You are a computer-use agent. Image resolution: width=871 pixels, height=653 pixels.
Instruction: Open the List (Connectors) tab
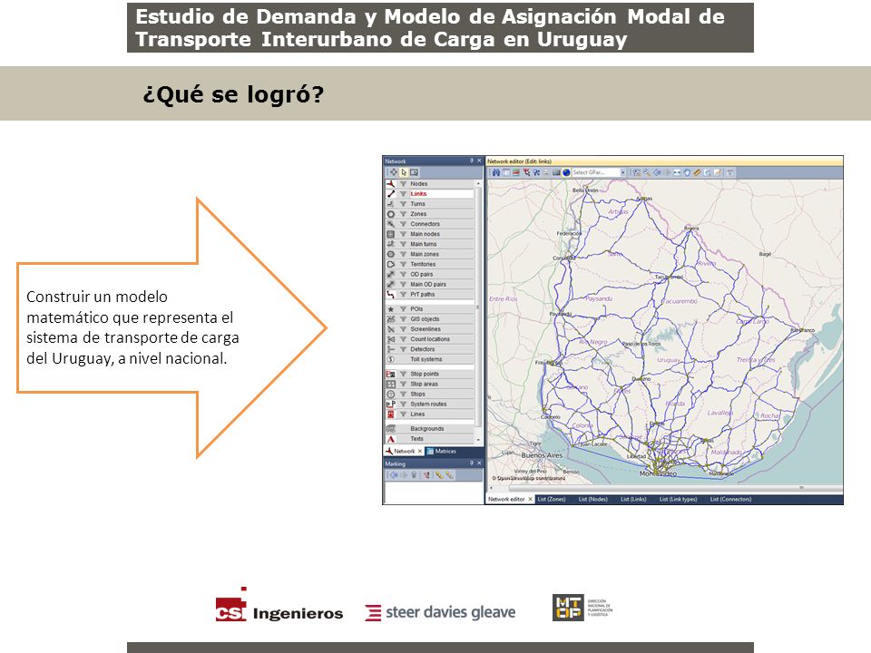pos(730,499)
